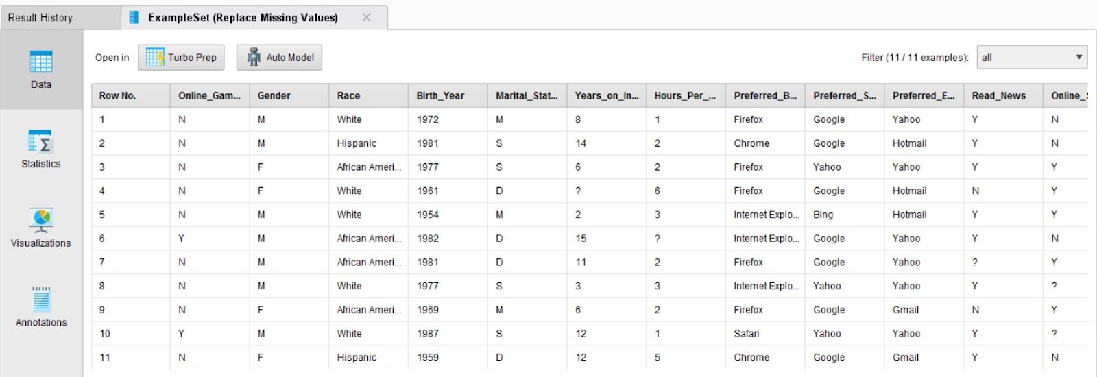Open the Visualizations chart icon
1097x377 pixels.
[41, 220]
